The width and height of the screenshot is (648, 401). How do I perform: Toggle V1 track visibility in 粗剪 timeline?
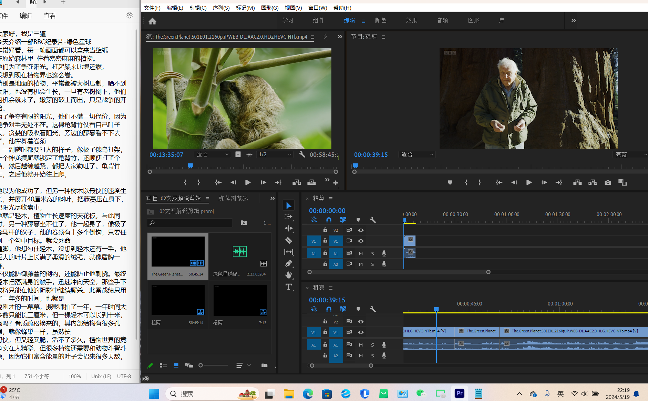pos(361,332)
